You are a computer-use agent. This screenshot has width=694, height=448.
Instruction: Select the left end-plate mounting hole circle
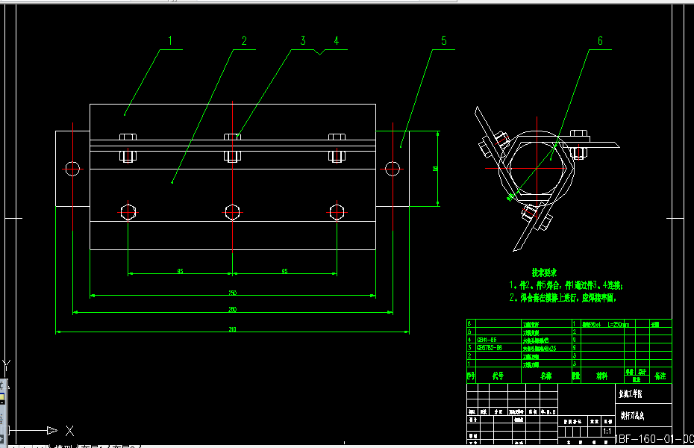(72, 169)
